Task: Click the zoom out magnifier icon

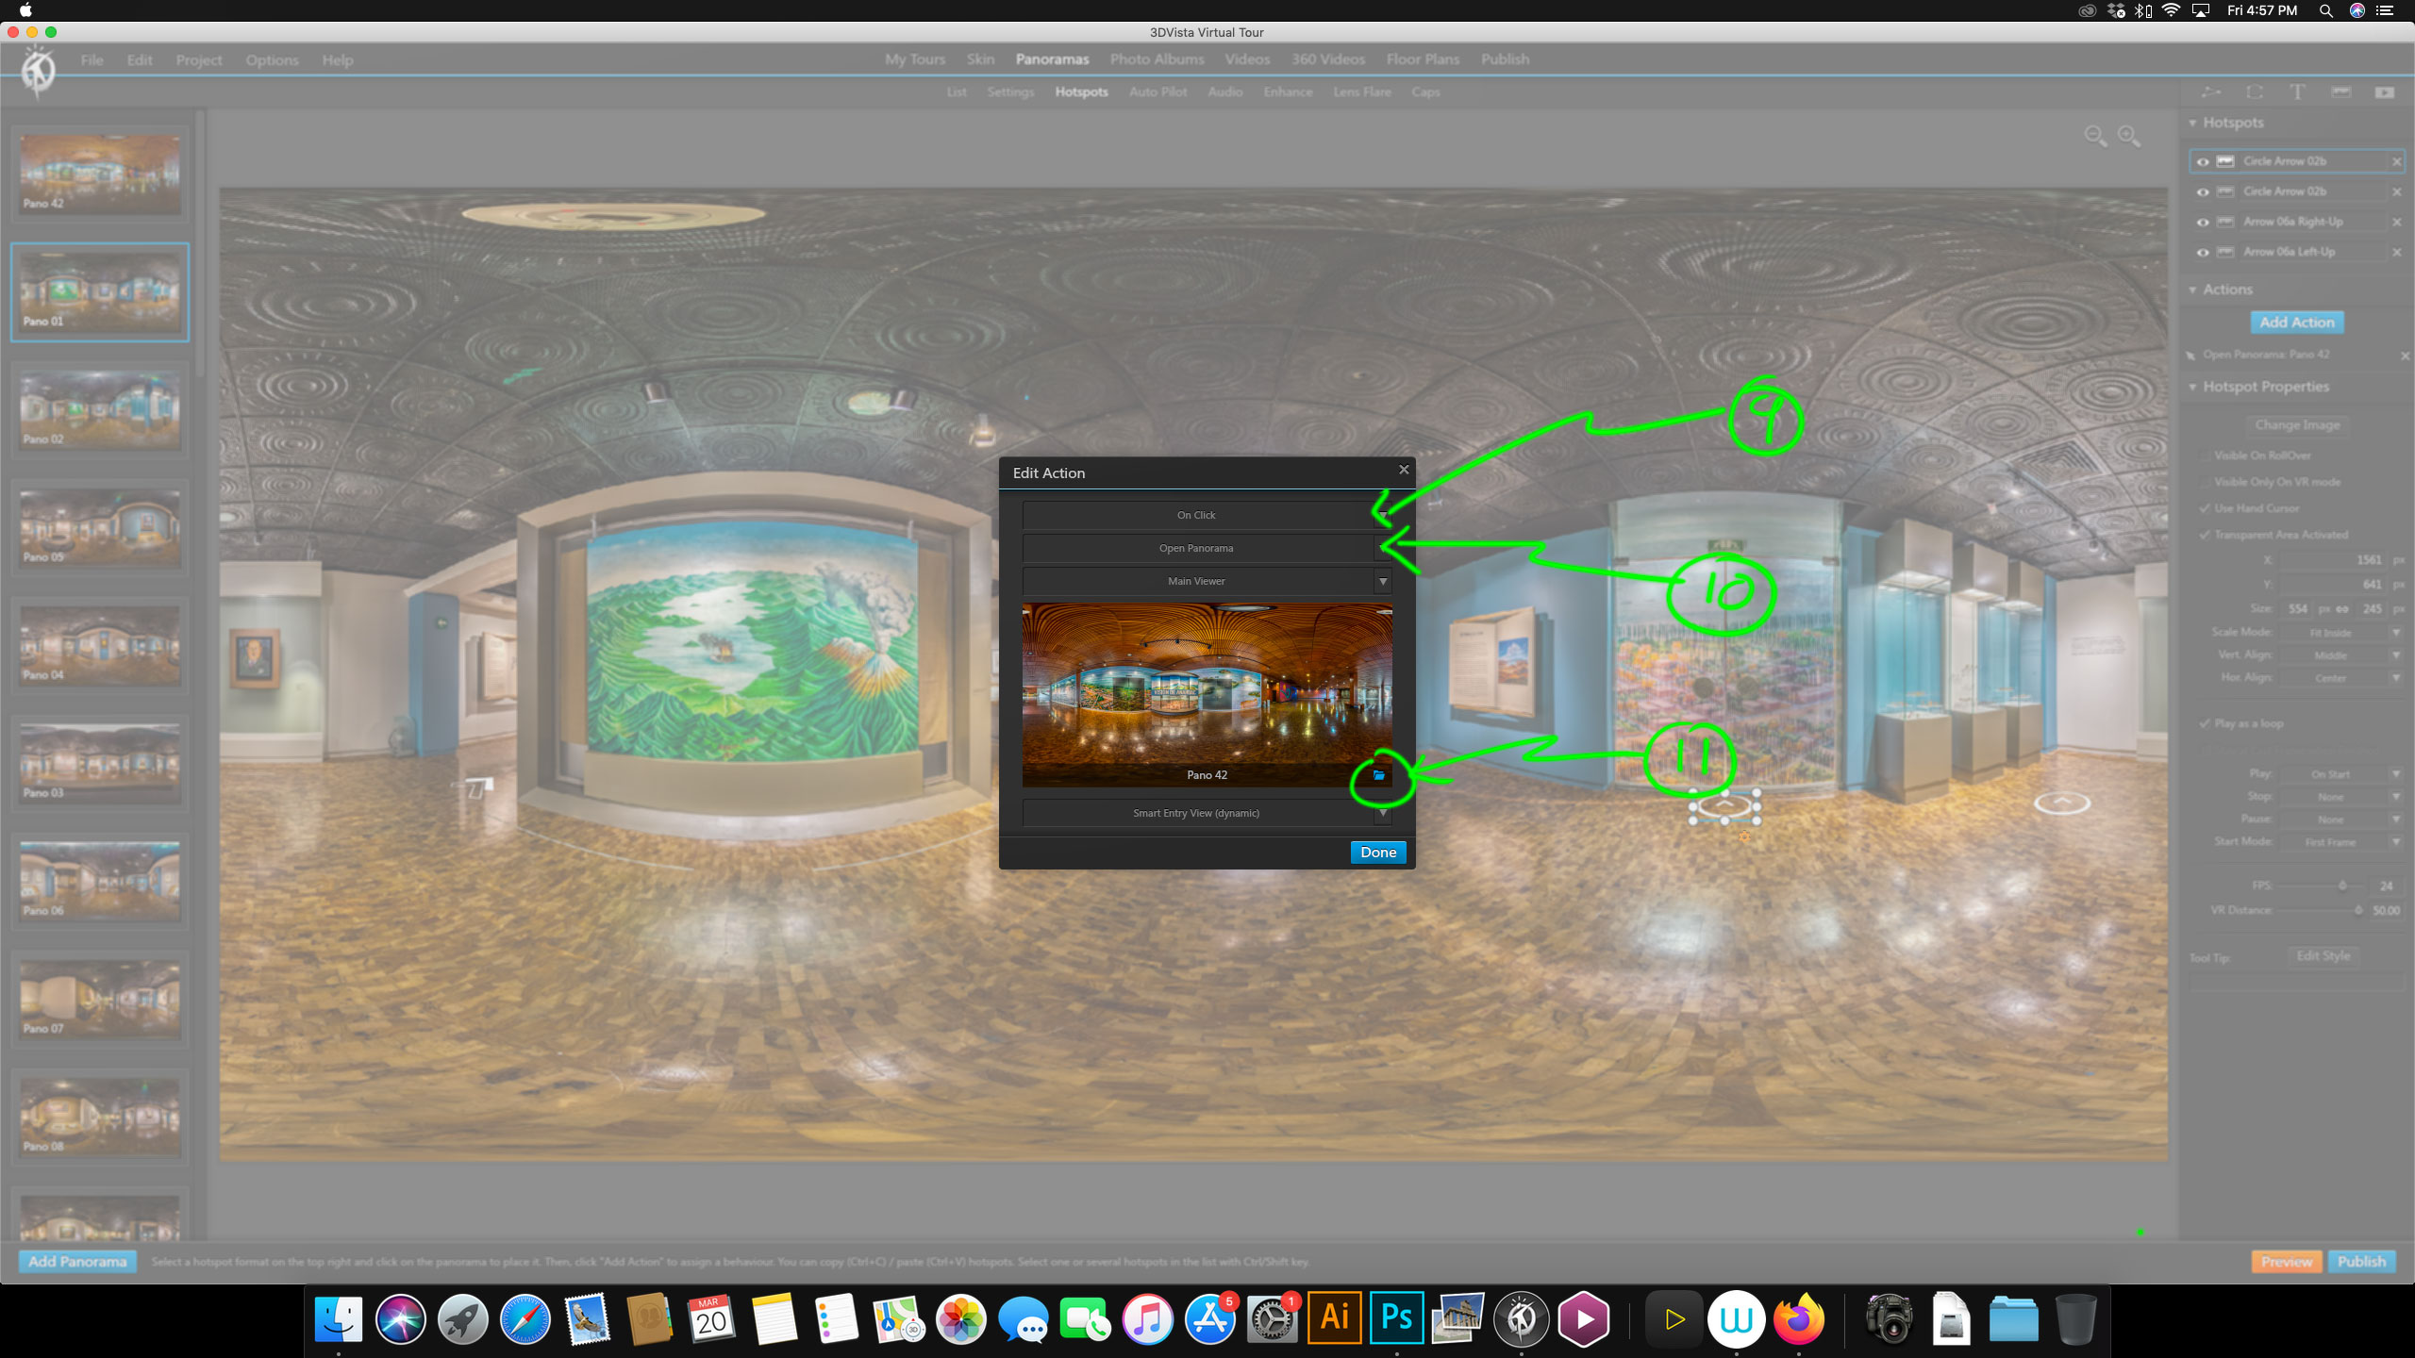Action: (x=2095, y=137)
